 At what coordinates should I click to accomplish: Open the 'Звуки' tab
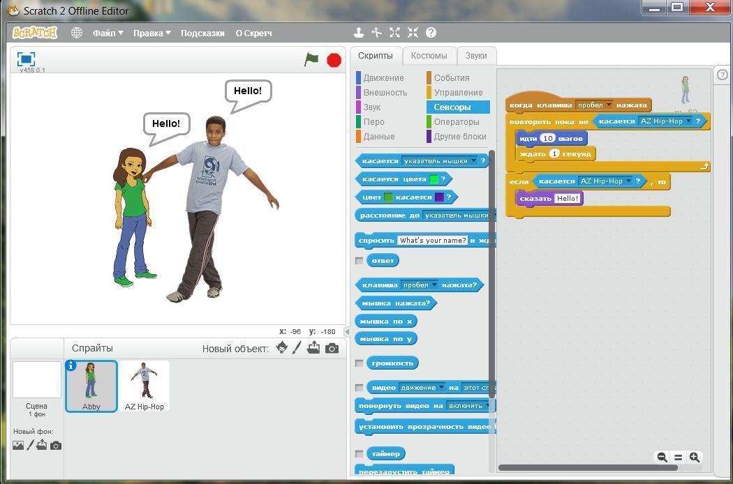pos(476,56)
